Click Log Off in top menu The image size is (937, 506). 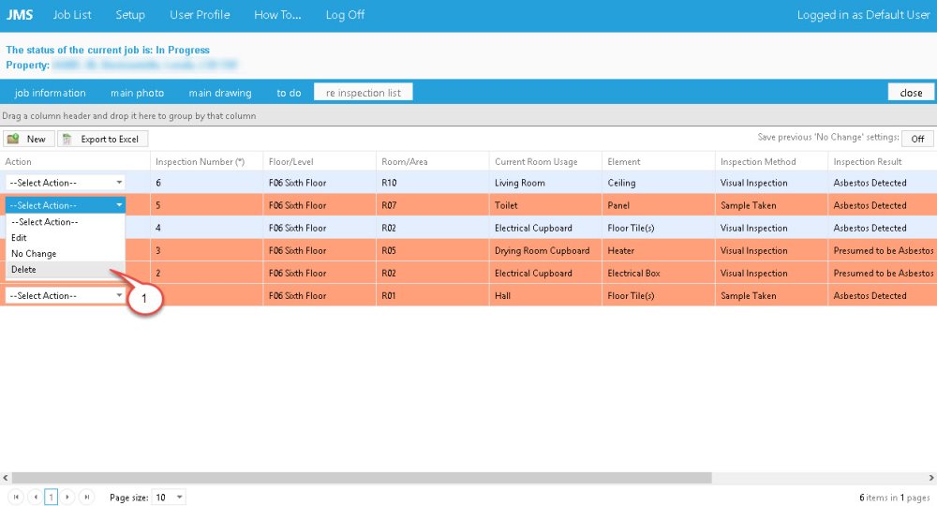point(345,15)
